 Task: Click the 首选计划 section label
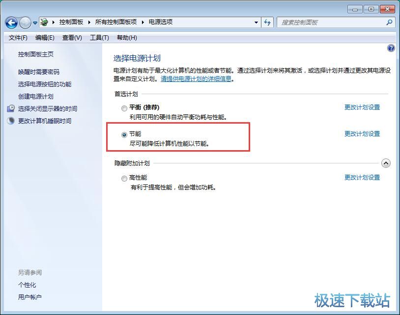pos(126,94)
